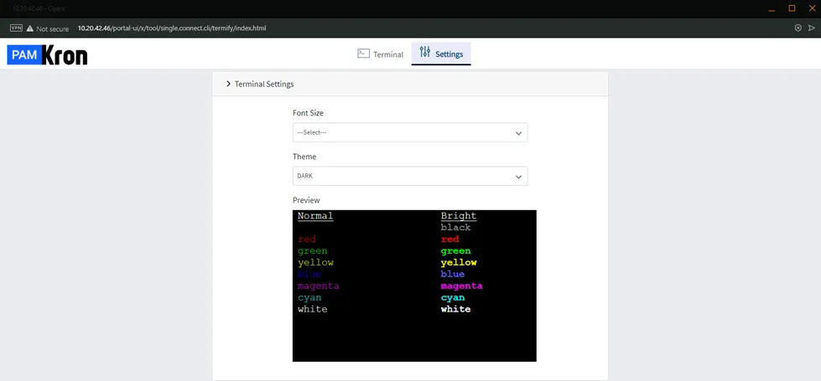
Task: Click the bright 'black' text in preview
Action: click(x=455, y=228)
